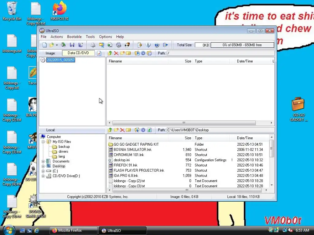Select the backup folder in tree

coord(64,147)
